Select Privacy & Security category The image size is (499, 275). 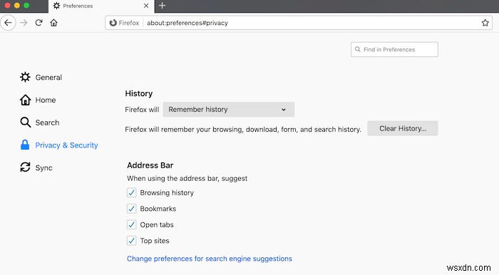click(59, 145)
